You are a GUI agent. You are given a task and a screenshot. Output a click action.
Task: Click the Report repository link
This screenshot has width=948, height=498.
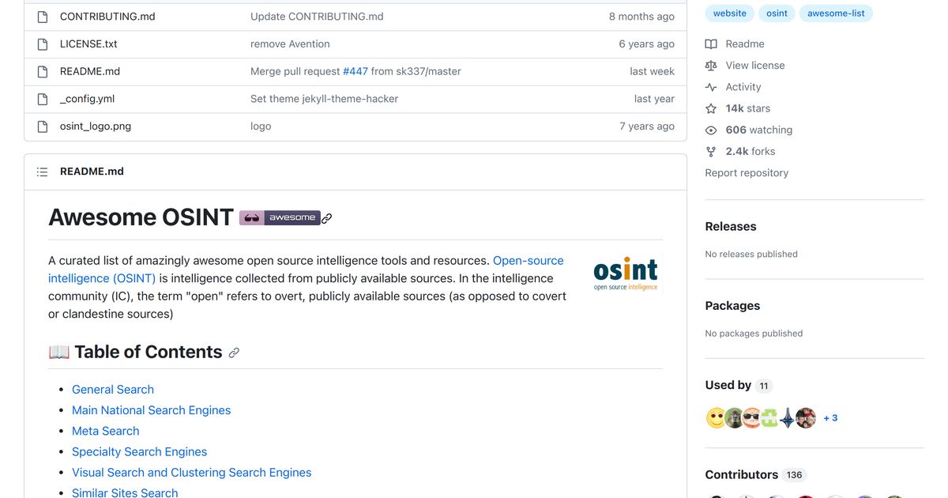point(746,172)
